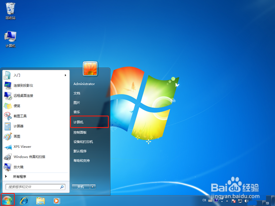Click the network tray icon

[240, 201]
